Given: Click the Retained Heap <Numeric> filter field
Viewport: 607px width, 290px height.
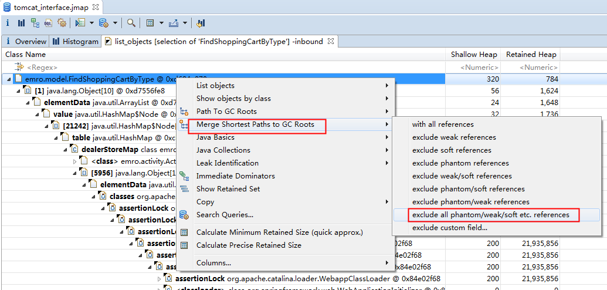Looking at the screenshot, I should click(x=531, y=67).
